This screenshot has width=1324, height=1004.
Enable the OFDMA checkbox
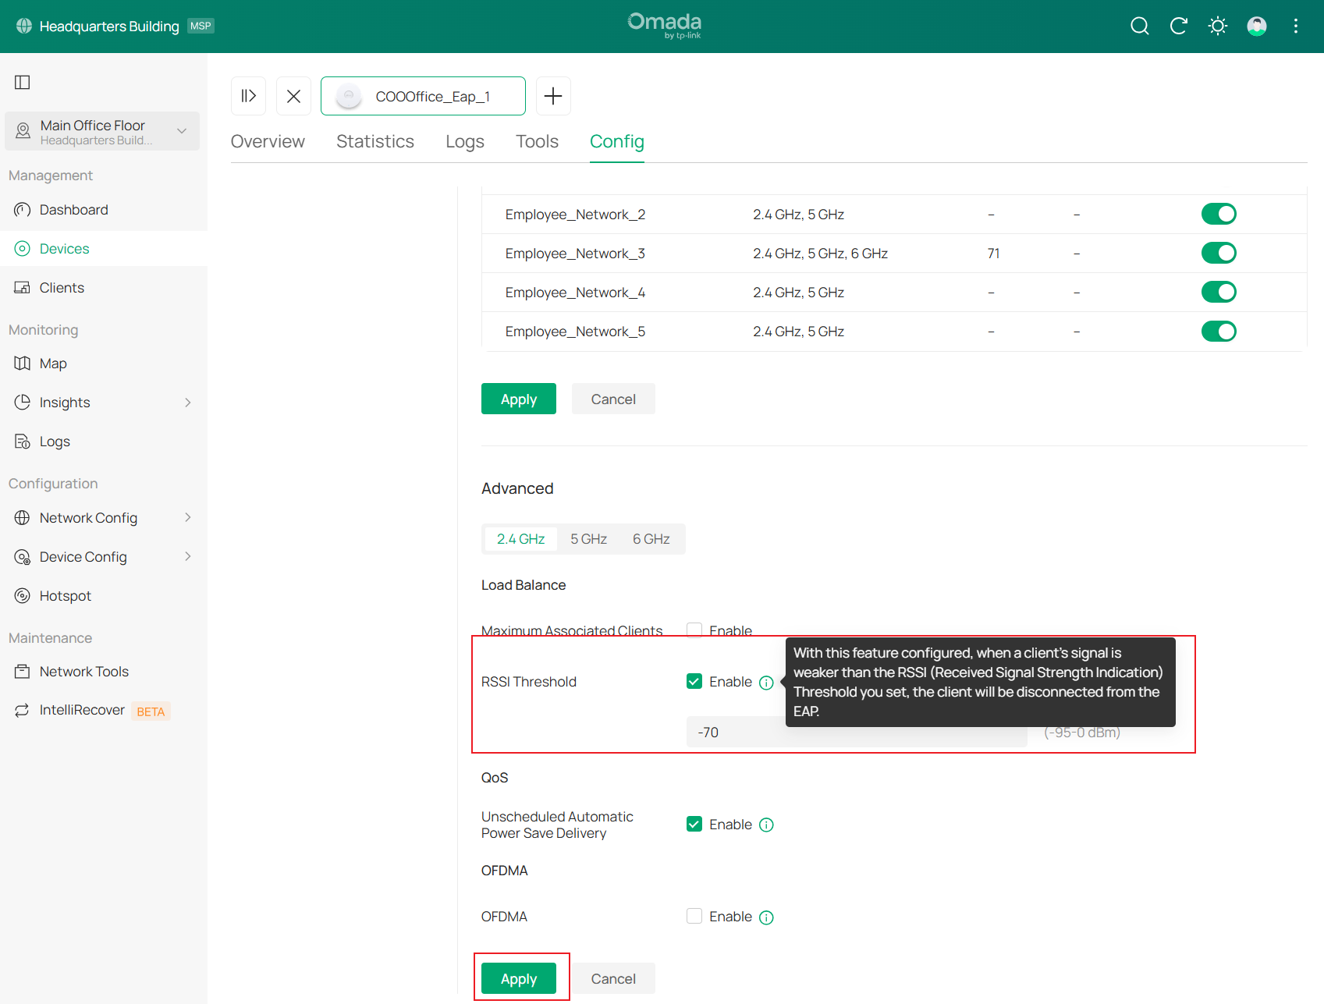tap(694, 917)
